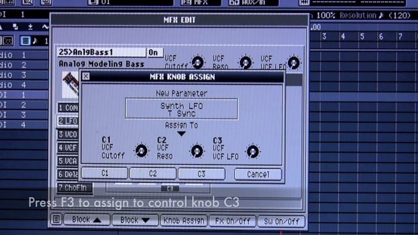Select the "dio 4" audio track row
The height and width of the screenshot is (235, 418).
click(24, 85)
